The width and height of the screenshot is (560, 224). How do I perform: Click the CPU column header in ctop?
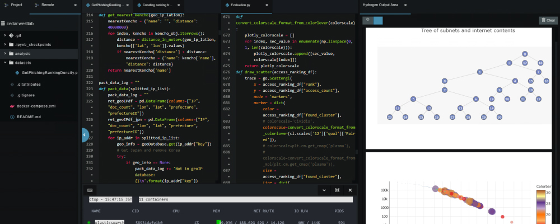click(x=176, y=211)
